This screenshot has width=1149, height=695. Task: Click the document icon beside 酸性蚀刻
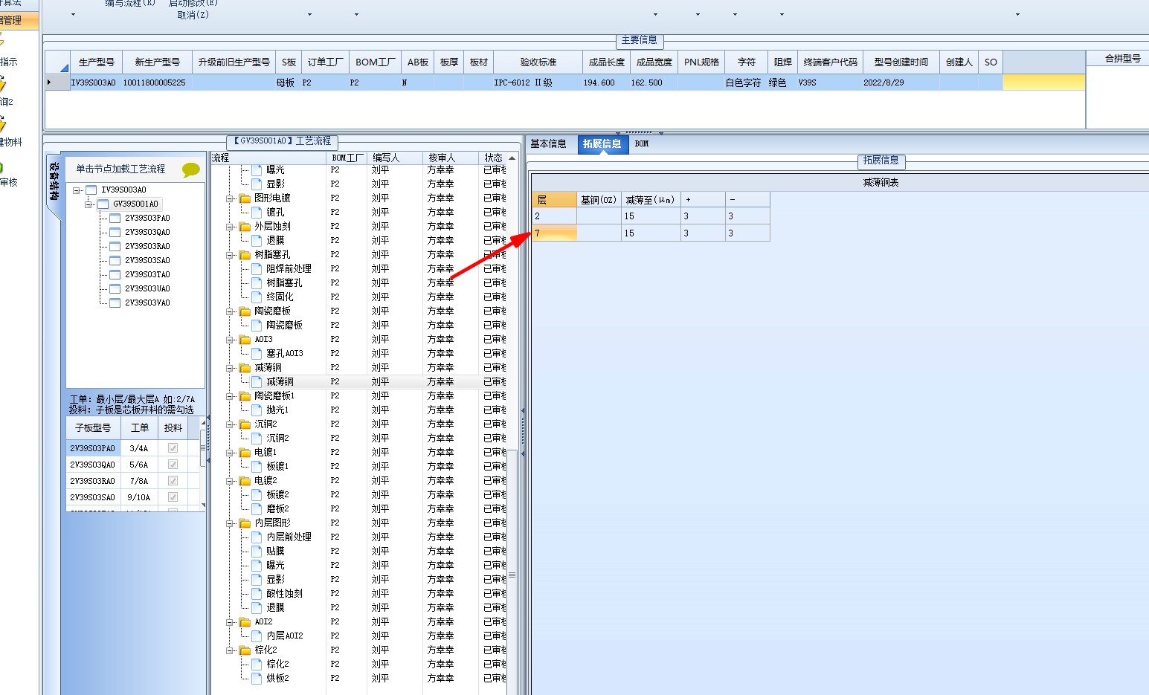[257, 594]
